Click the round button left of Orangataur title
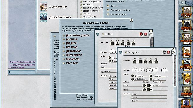 (x=120, y=53)
